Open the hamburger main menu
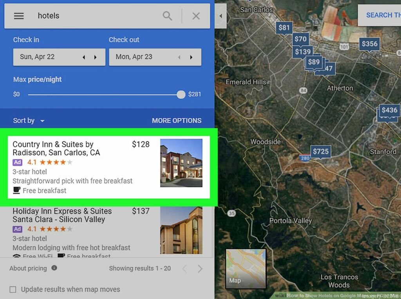 click(x=19, y=16)
